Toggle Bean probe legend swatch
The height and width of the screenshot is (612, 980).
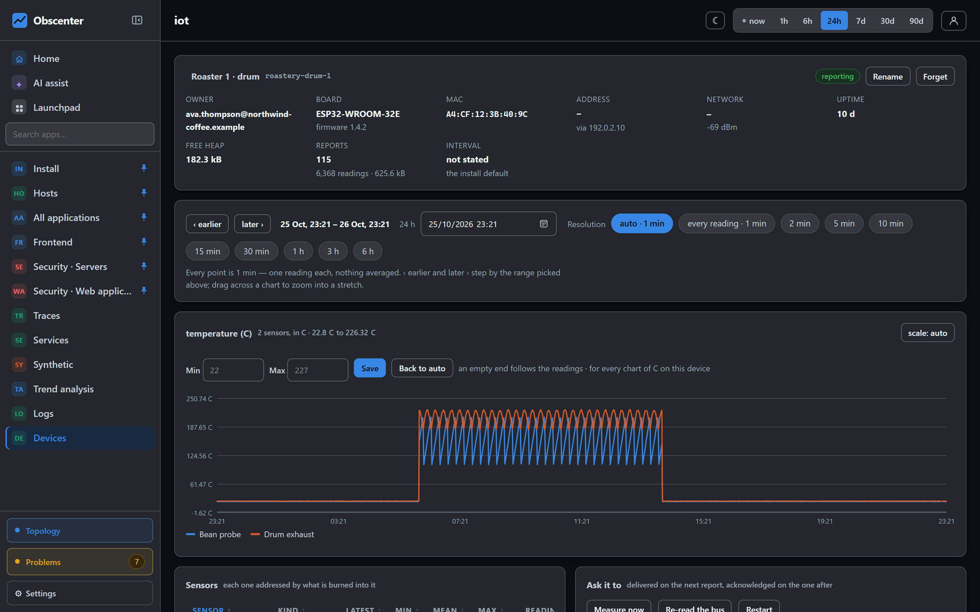(190, 534)
